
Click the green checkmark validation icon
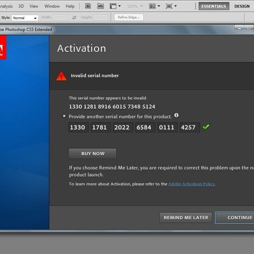pos(206,127)
